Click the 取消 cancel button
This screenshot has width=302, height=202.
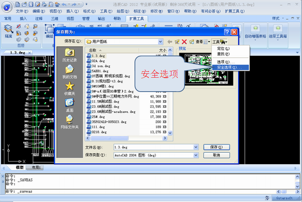[x=216, y=155]
